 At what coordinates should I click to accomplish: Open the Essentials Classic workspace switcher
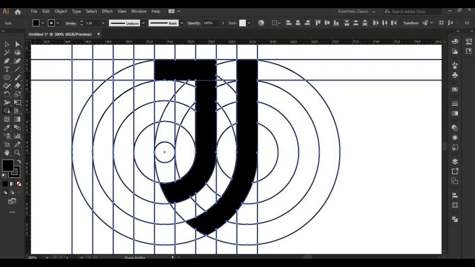[x=356, y=11]
